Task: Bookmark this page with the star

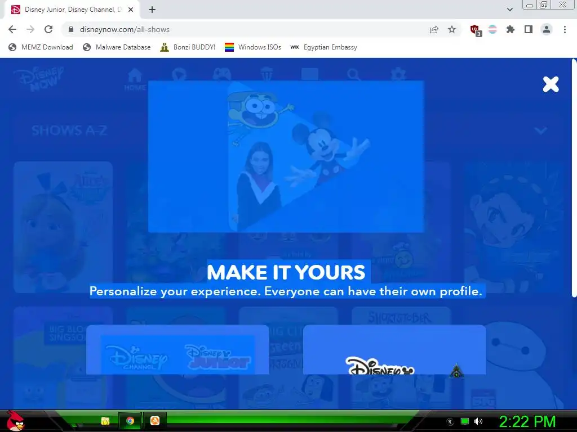Action: pos(452,29)
